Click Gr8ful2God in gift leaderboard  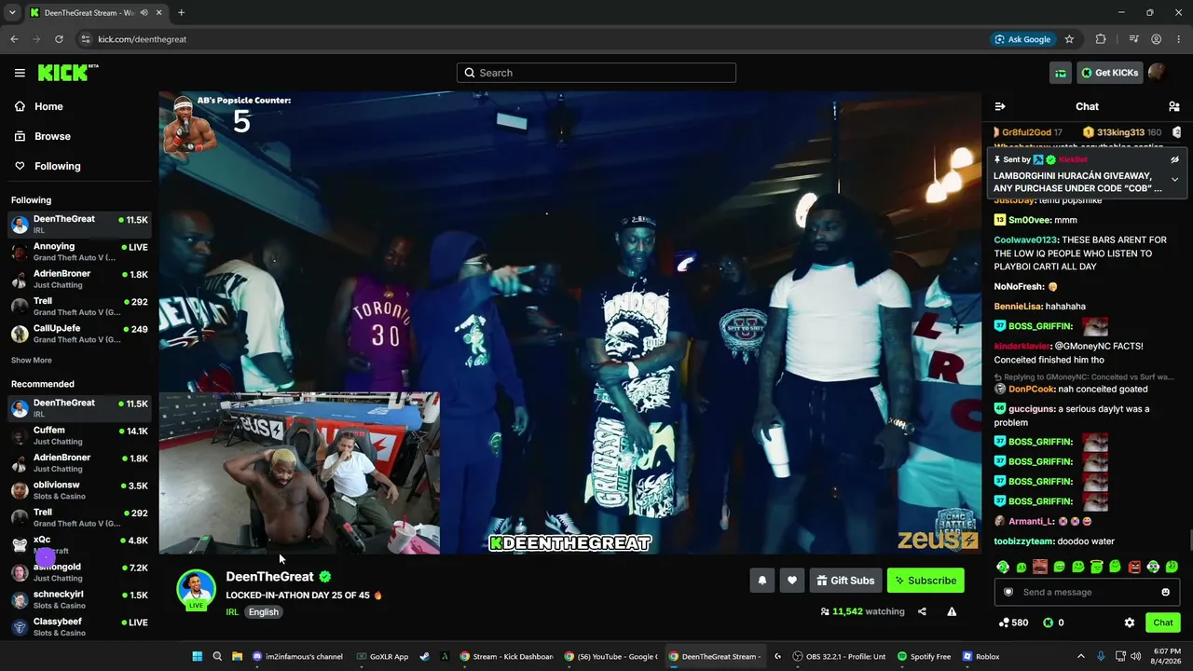pos(1026,132)
